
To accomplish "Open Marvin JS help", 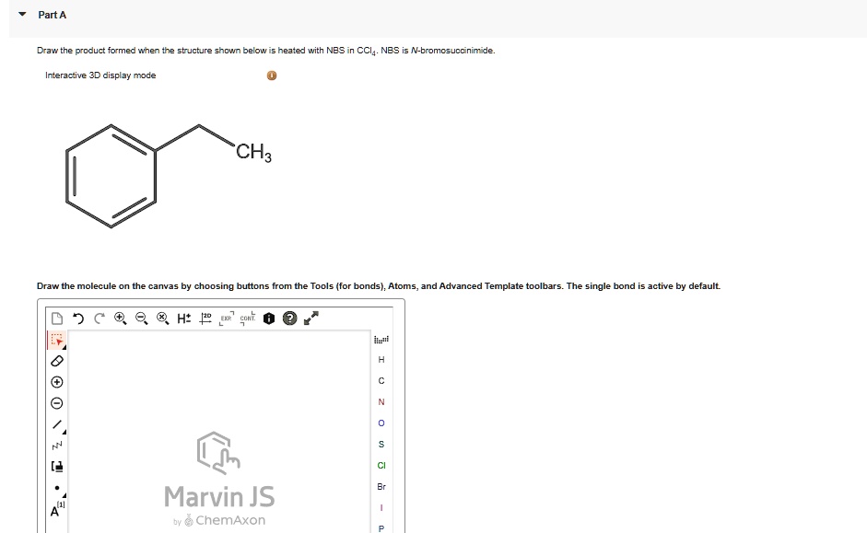I will [290, 317].
